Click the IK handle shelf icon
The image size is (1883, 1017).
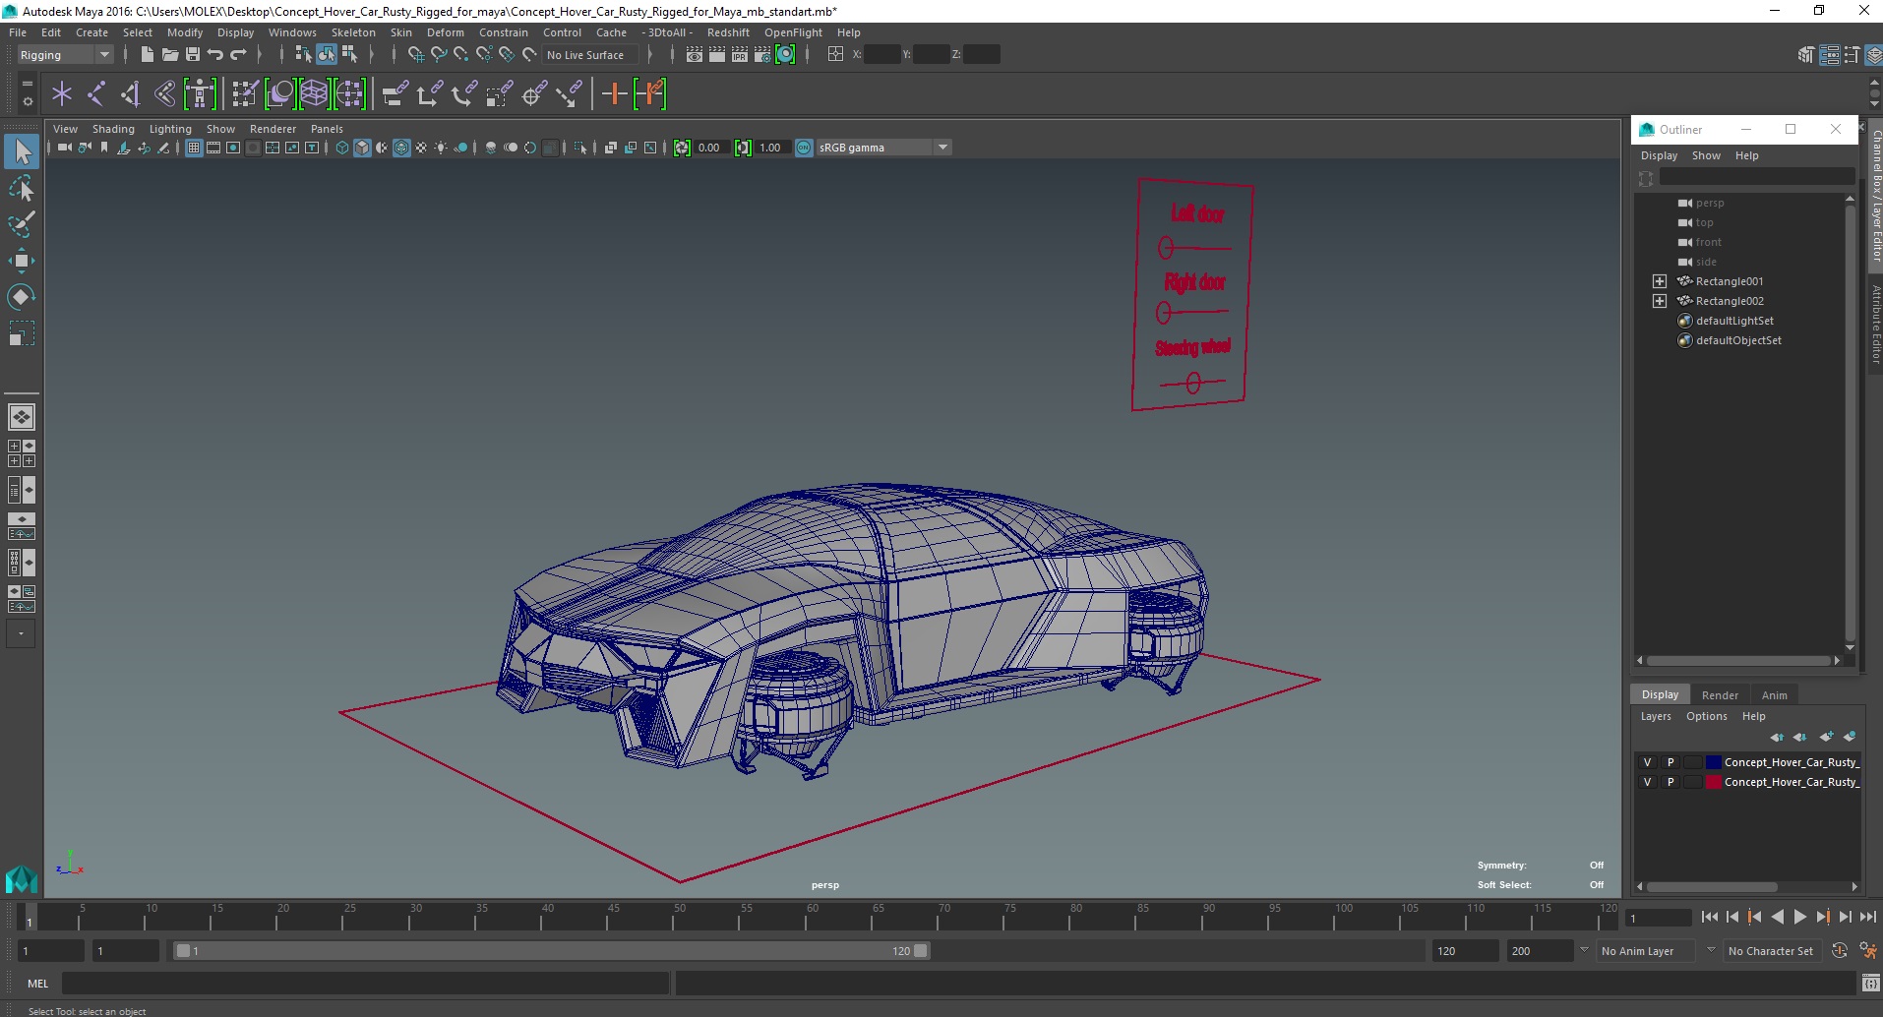pyautogui.click(x=131, y=94)
